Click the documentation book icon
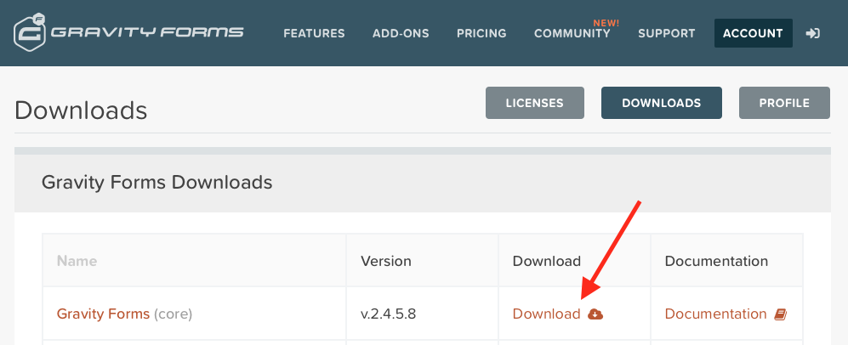 781,314
